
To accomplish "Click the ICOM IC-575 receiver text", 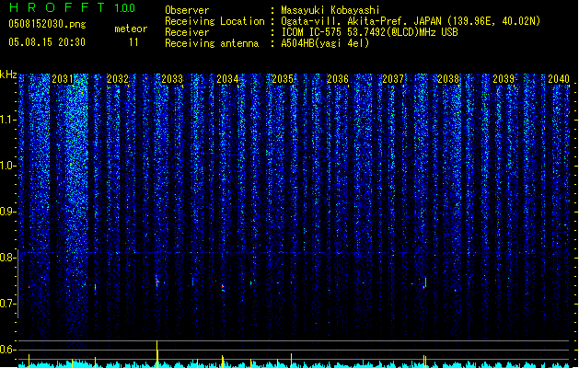I will point(369,32).
